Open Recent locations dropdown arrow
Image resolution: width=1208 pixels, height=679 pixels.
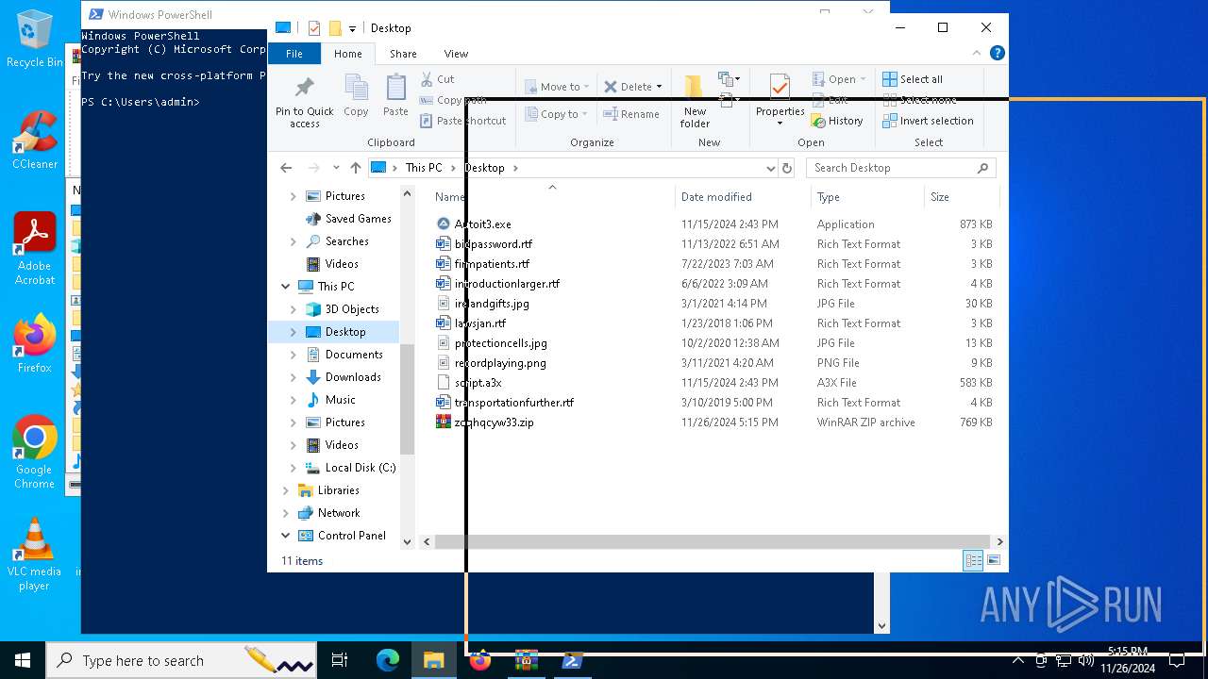(336, 168)
